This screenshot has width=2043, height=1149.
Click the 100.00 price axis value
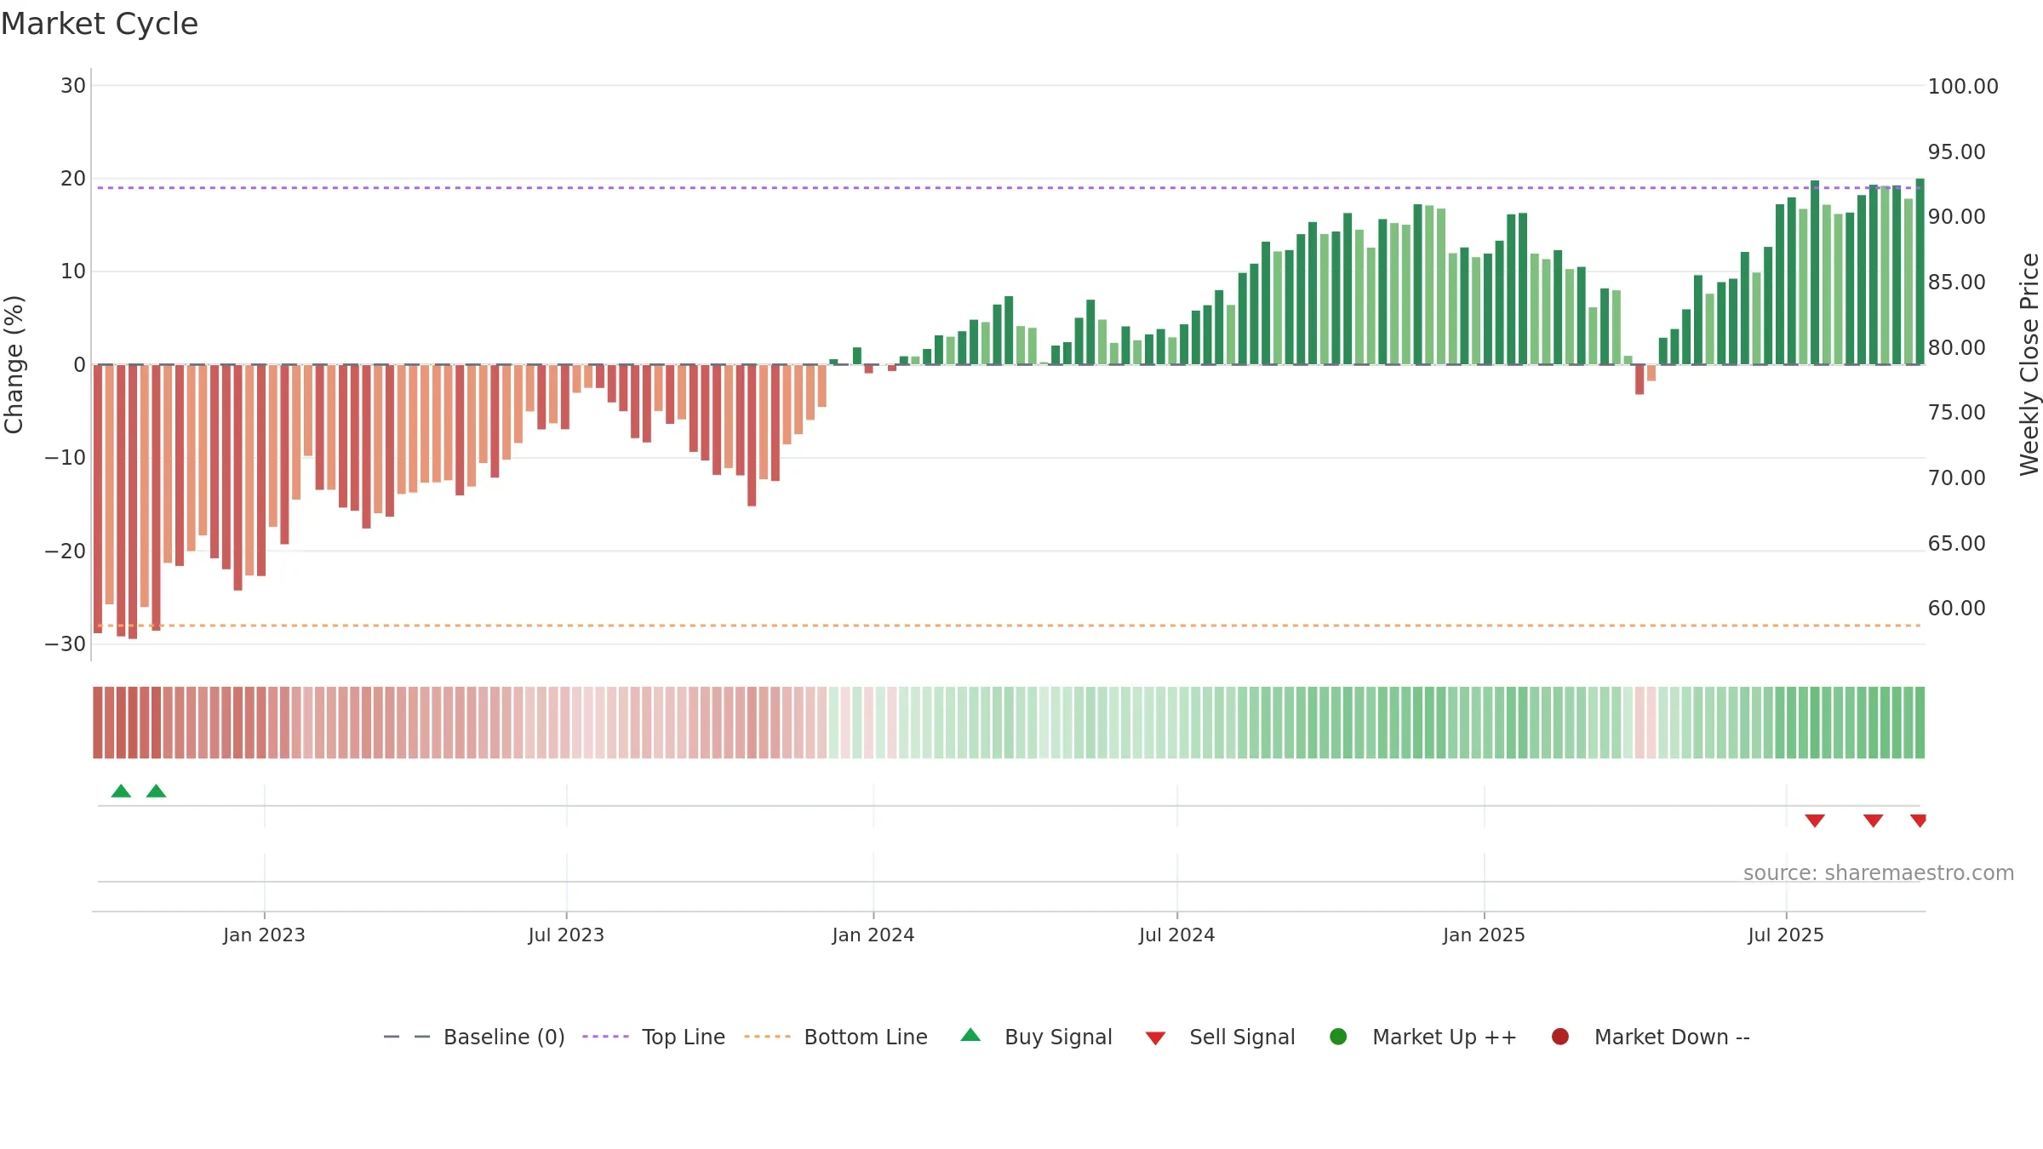1963,86
